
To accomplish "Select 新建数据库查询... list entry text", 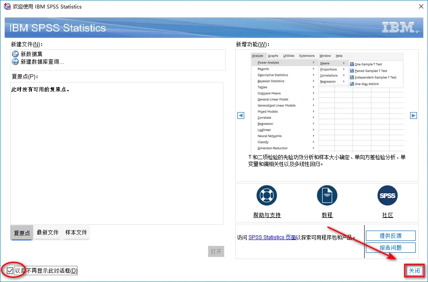I will pyautogui.click(x=42, y=62).
